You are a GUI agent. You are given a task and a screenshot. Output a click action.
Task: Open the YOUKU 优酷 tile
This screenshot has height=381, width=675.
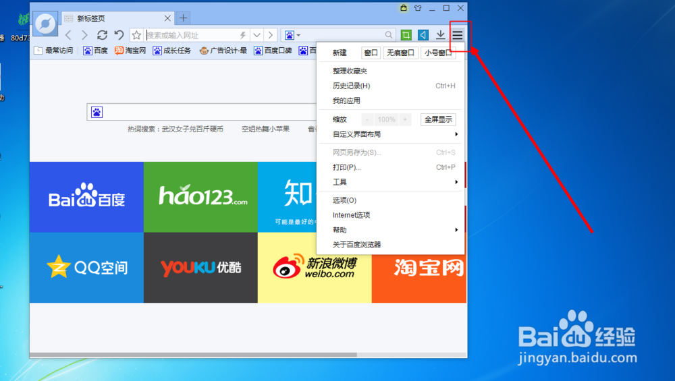[200, 268]
